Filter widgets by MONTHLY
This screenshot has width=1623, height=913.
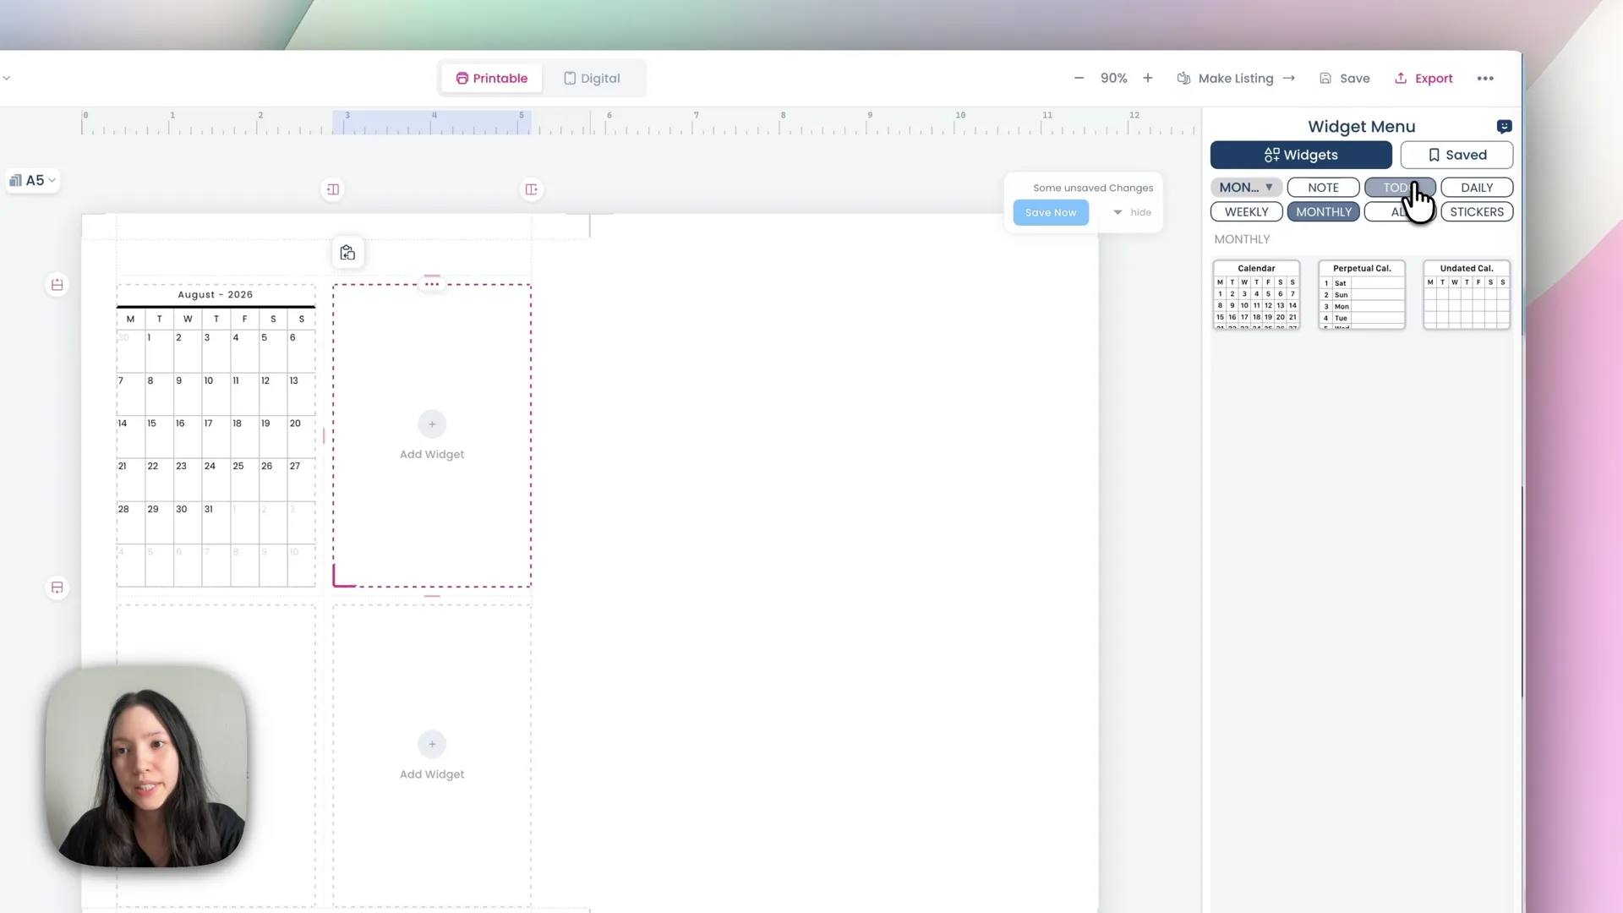pos(1323,212)
